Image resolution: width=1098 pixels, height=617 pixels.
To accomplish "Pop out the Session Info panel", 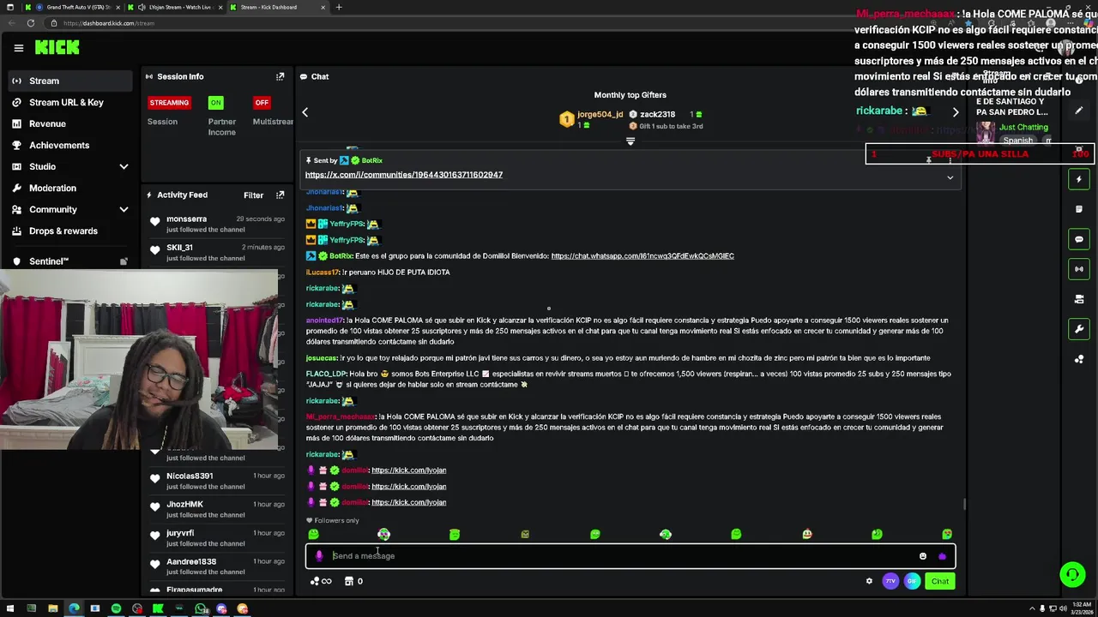I will point(280,76).
